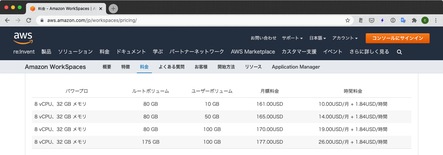
Task: Expand the アカウント dropdown
Action: click(345, 38)
